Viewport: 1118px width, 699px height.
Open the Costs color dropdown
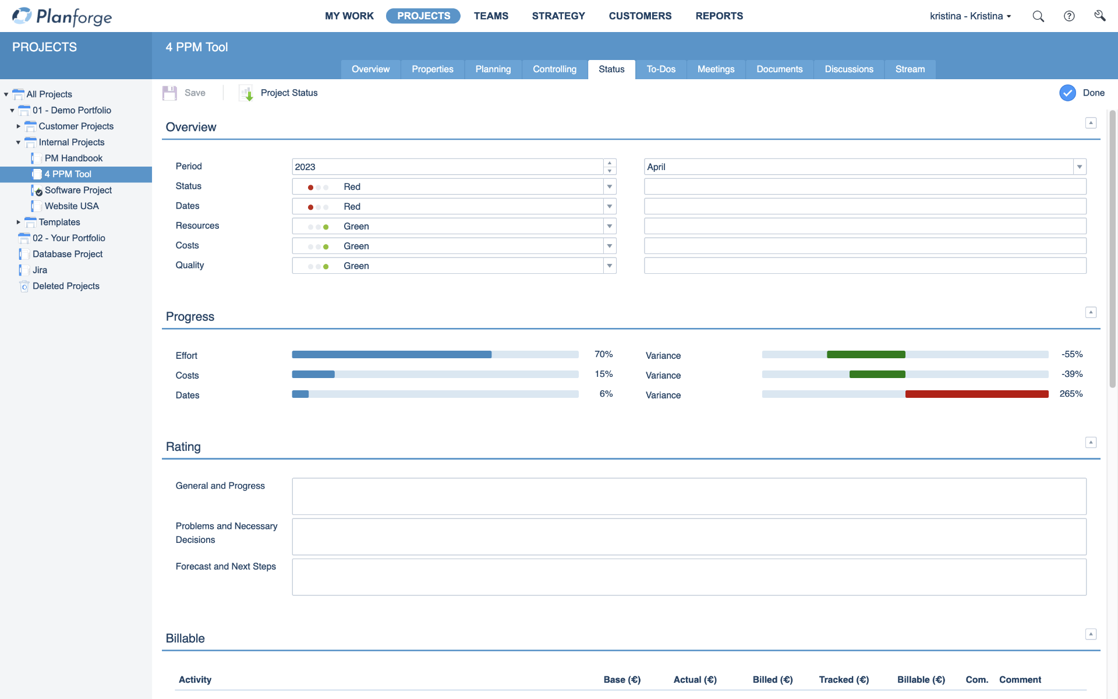pos(610,246)
